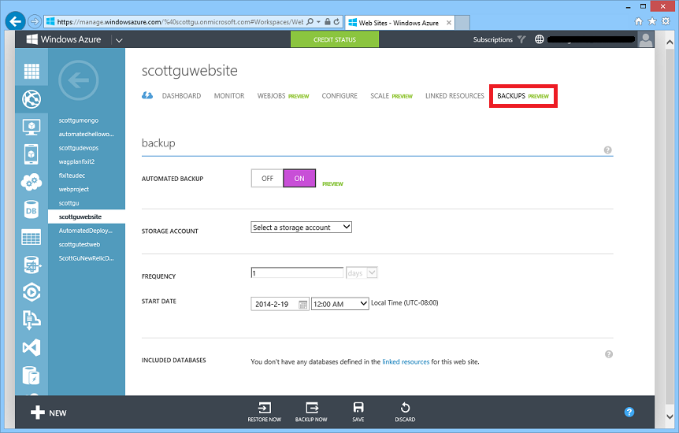The width and height of the screenshot is (679, 433).
Task: Expand the Windows Azure header chevron
Action: (118, 39)
